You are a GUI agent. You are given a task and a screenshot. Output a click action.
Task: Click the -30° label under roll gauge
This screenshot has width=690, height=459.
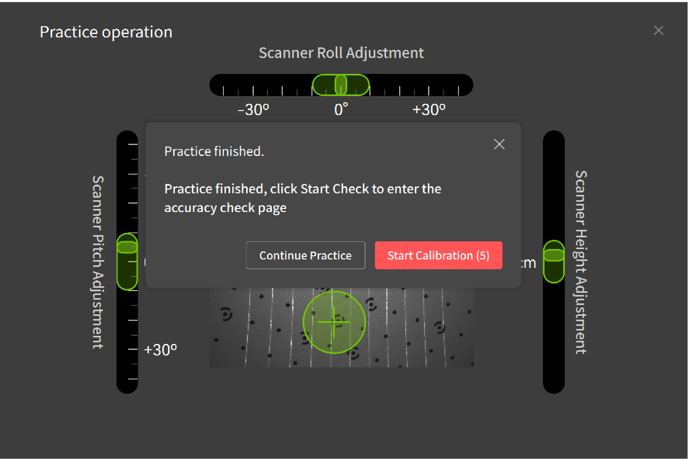pos(253,110)
